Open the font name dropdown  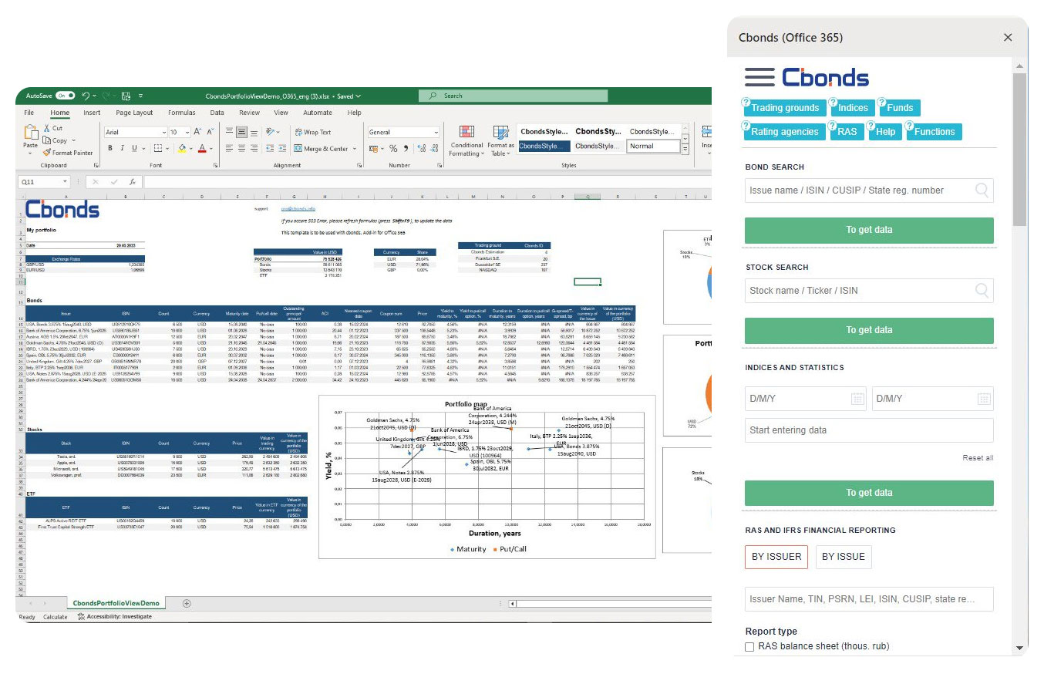163,133
